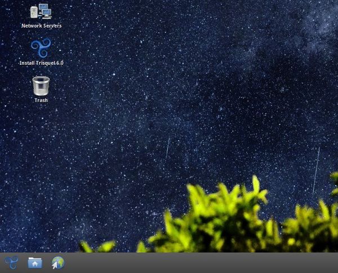Click the long meteor streak near the right edge

[x=316, y=171]
